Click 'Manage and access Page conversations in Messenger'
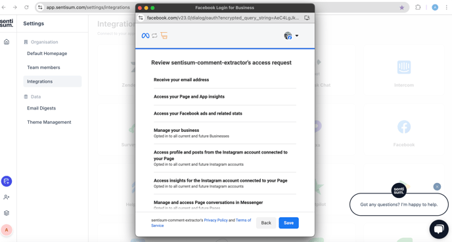This screenshot has height=242, width=452. pos(208,203)
